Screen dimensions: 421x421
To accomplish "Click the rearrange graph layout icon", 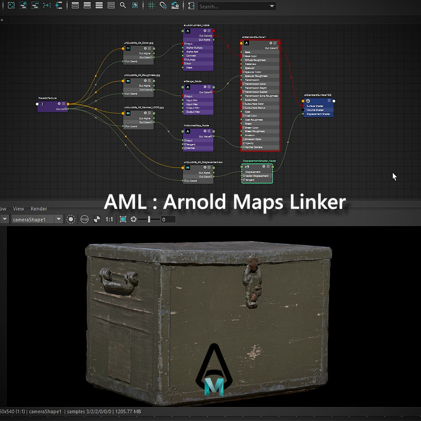I will tap(47, 5).
